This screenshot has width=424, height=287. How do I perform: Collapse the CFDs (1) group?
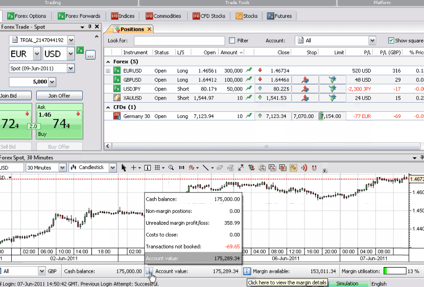pyautogui.click(x=108, y=107)
